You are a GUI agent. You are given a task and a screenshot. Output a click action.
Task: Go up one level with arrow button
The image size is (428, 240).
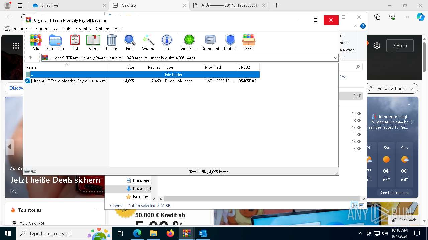30,58
